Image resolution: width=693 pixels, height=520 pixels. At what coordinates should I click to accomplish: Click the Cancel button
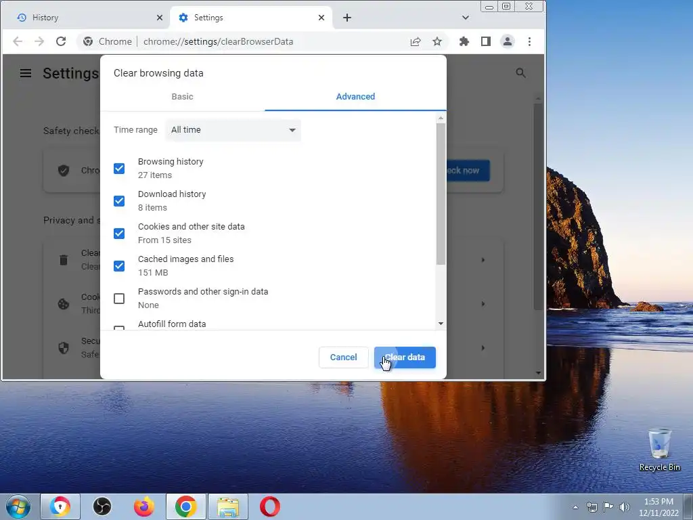pos(343,357)
